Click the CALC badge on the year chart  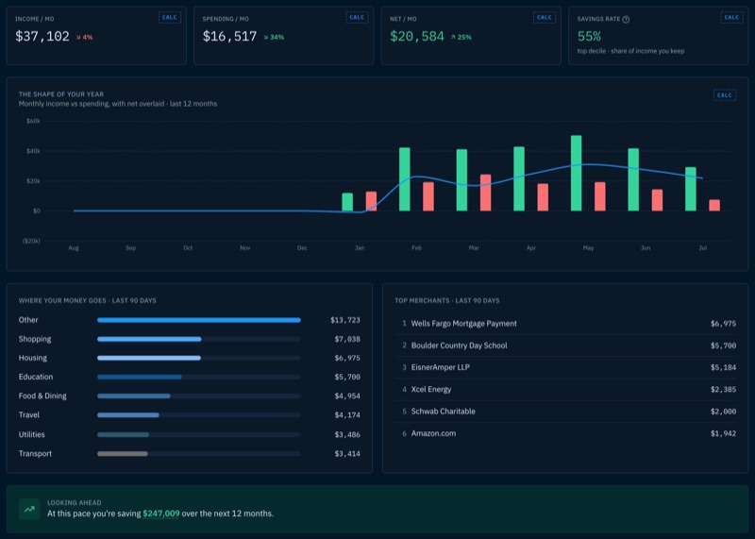pyautogui.click(x=724, y=95)
